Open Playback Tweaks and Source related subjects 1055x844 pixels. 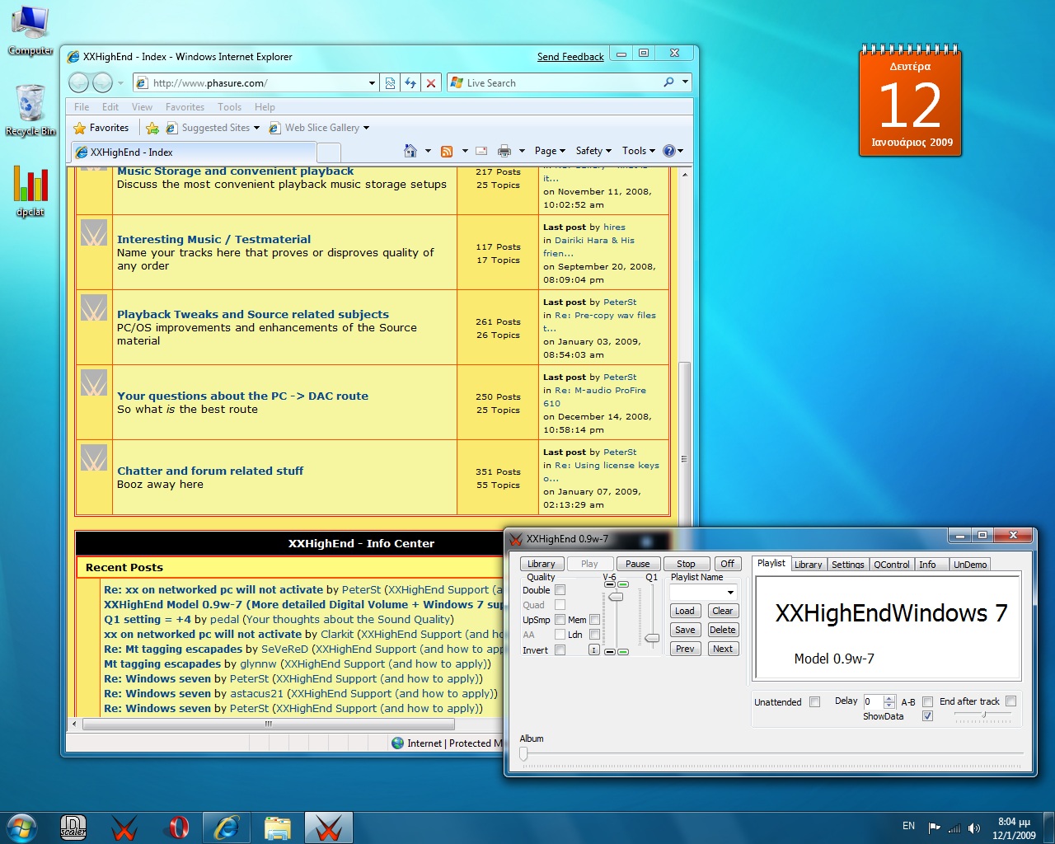[253, 314]
